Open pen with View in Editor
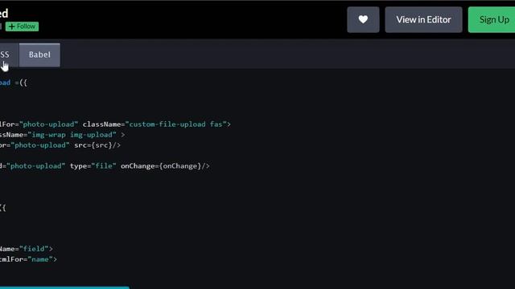This screenshot has height=289, width=515. (x=423, y=19)
